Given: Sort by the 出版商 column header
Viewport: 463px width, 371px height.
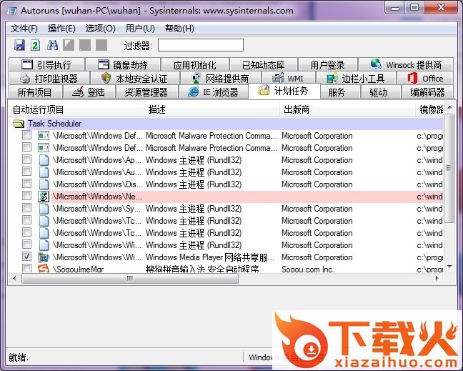Looking at the screenshot, I should [297, 109].
